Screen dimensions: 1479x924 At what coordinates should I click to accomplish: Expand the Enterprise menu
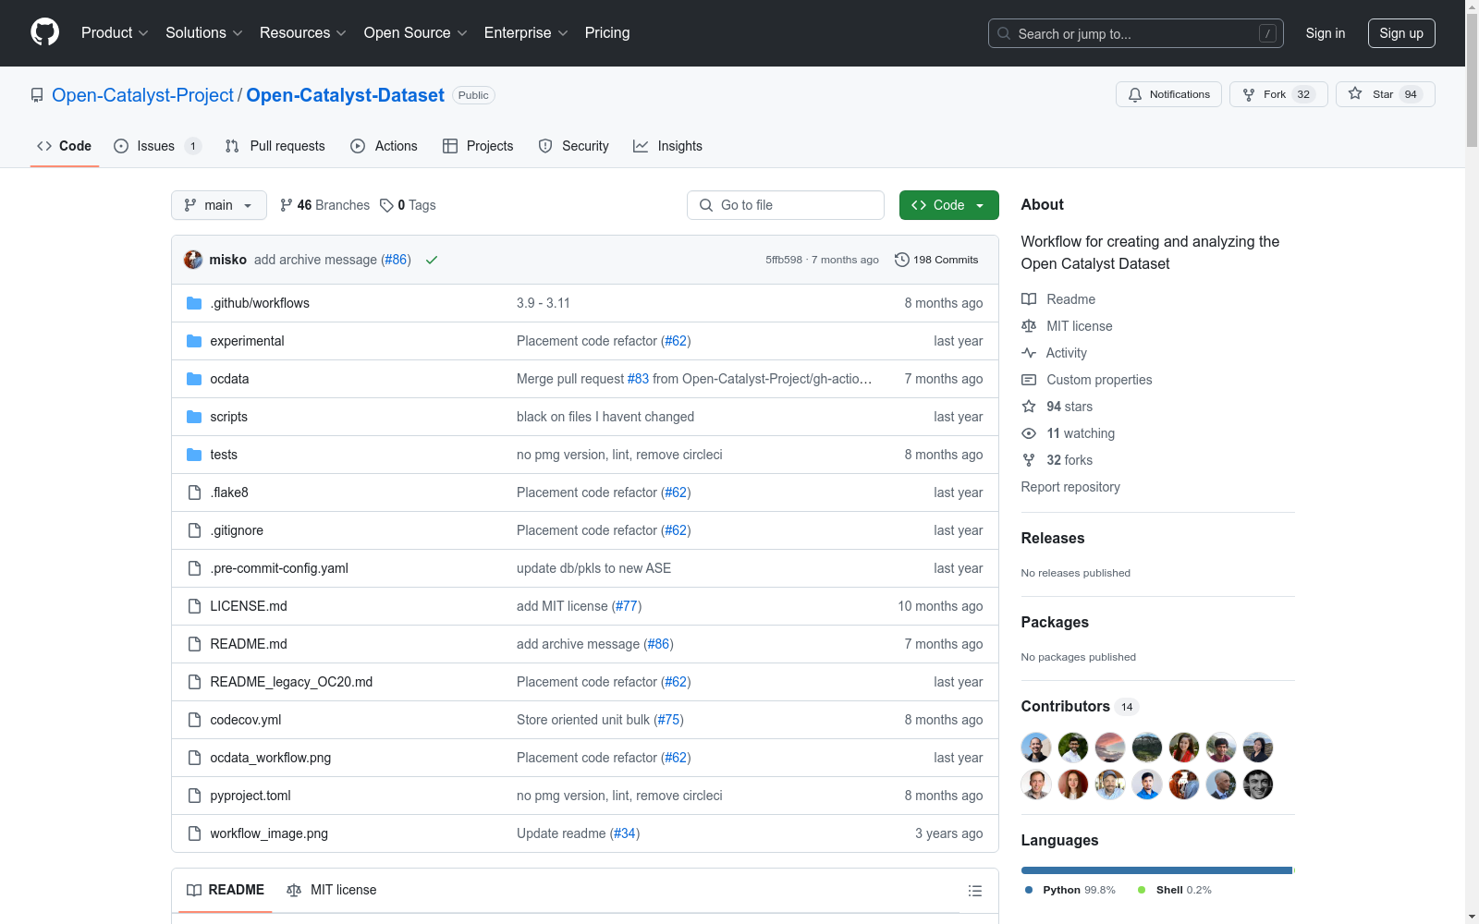tap(527, 32)
